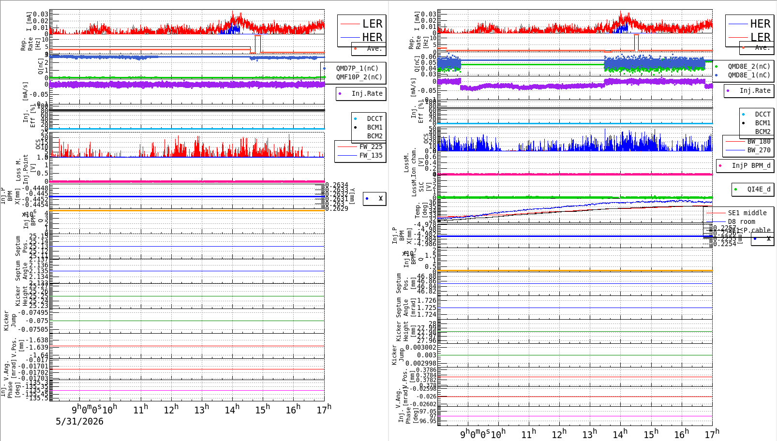Image resolution: width=777 pixels, height=441 pixels.
Task: Click the BW_270 legend label
Action: [x=759, y=150]
